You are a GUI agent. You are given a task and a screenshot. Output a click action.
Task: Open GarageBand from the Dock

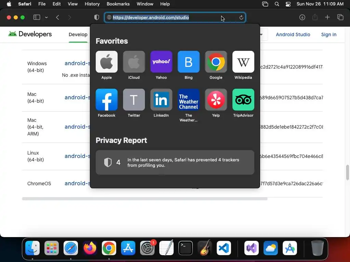204,248
